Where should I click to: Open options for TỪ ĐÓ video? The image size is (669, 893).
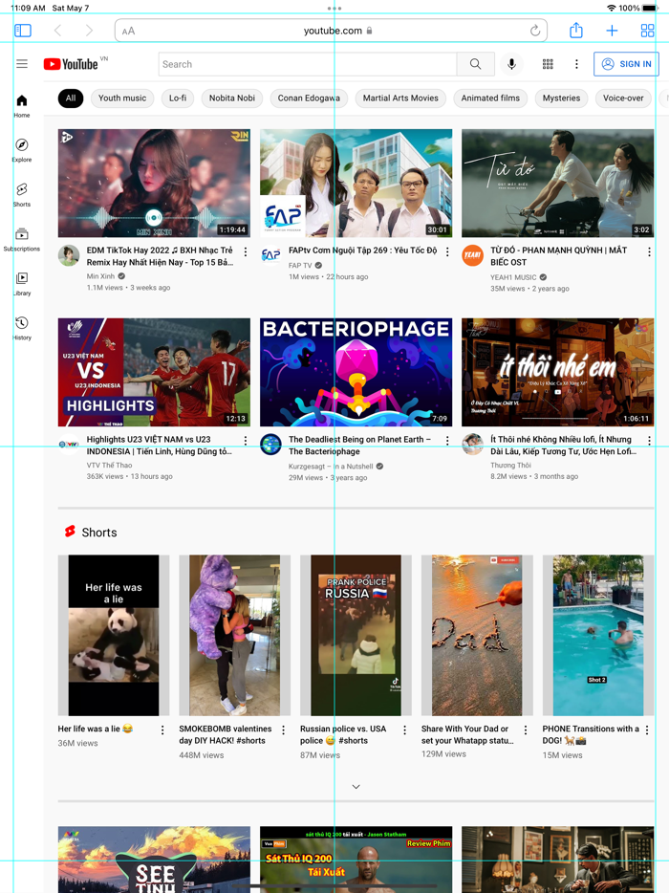click(x=649, y=251)
